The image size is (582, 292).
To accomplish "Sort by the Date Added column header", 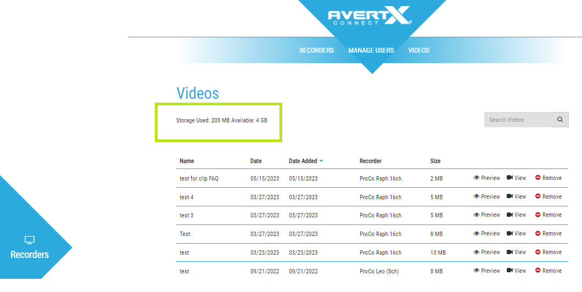I will pyautogui.click(x=303, y=161).
